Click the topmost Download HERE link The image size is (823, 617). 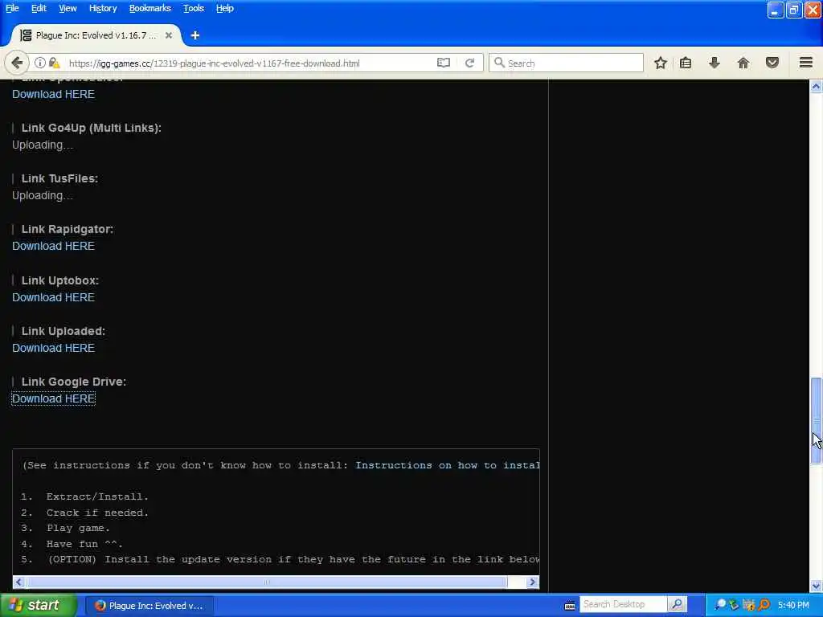coord(54,95)
